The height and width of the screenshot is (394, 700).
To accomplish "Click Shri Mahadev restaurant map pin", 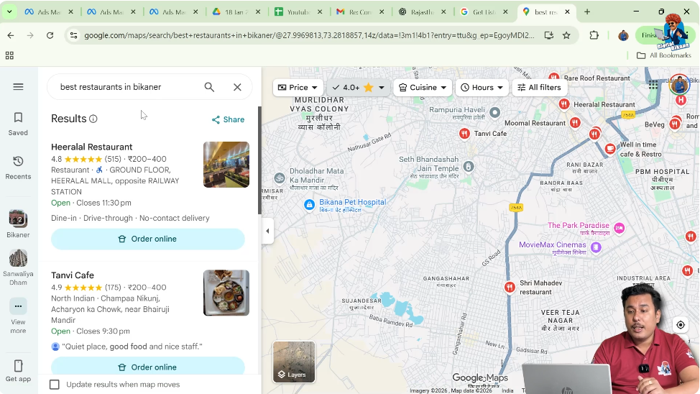I will (510, 288).
